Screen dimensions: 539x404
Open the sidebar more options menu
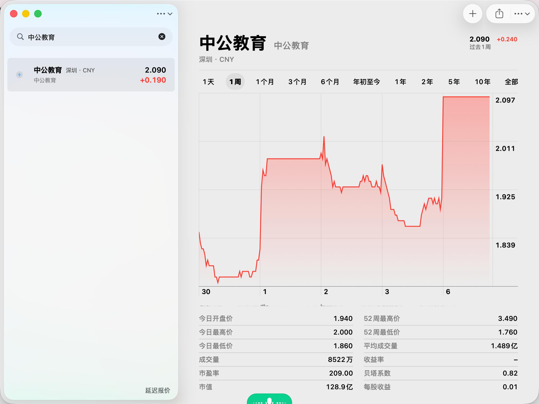164,14
